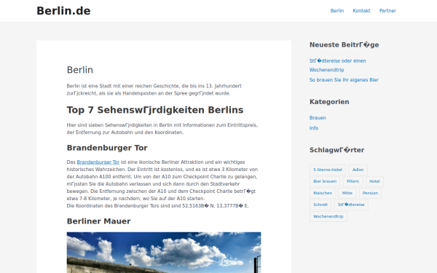Choose the Wochenendtrip tag
This screenshot has height=273, width=437.
point(328,216)
